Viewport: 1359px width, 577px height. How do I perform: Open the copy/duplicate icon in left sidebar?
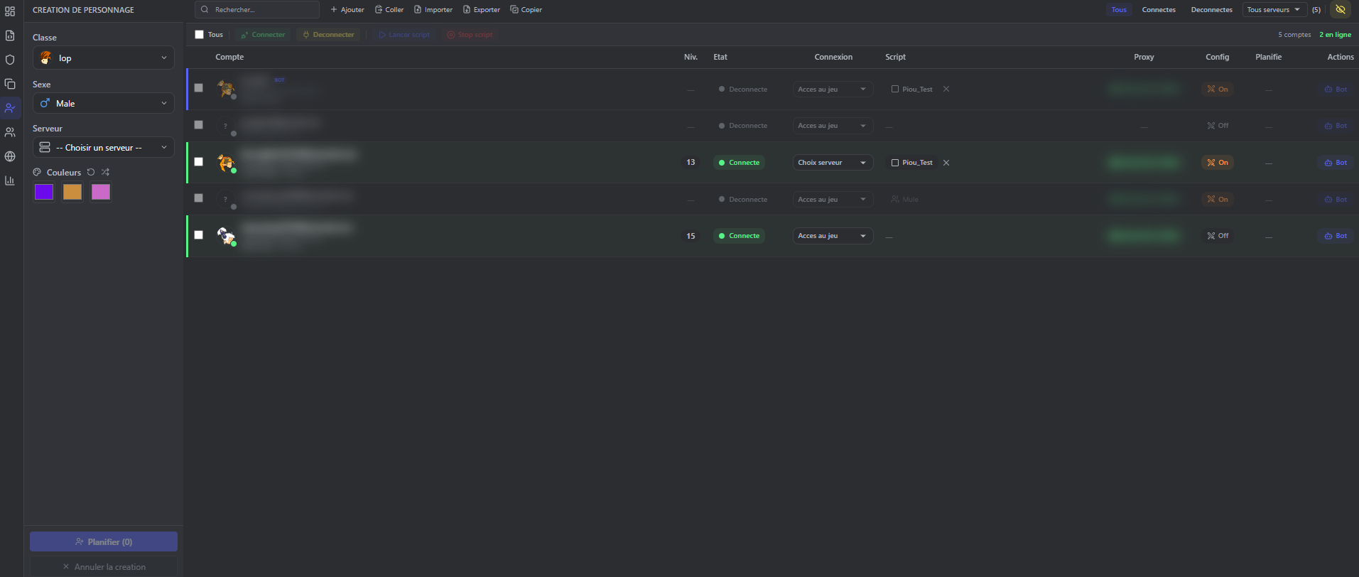(x=10, y=84)
